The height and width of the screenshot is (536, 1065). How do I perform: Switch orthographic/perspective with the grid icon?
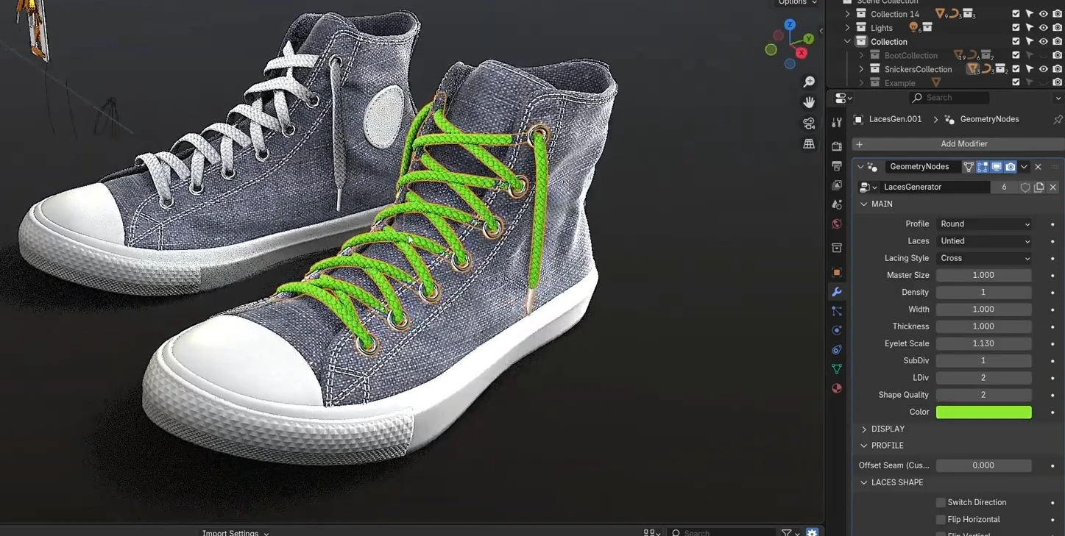click(x=809, y=144)
